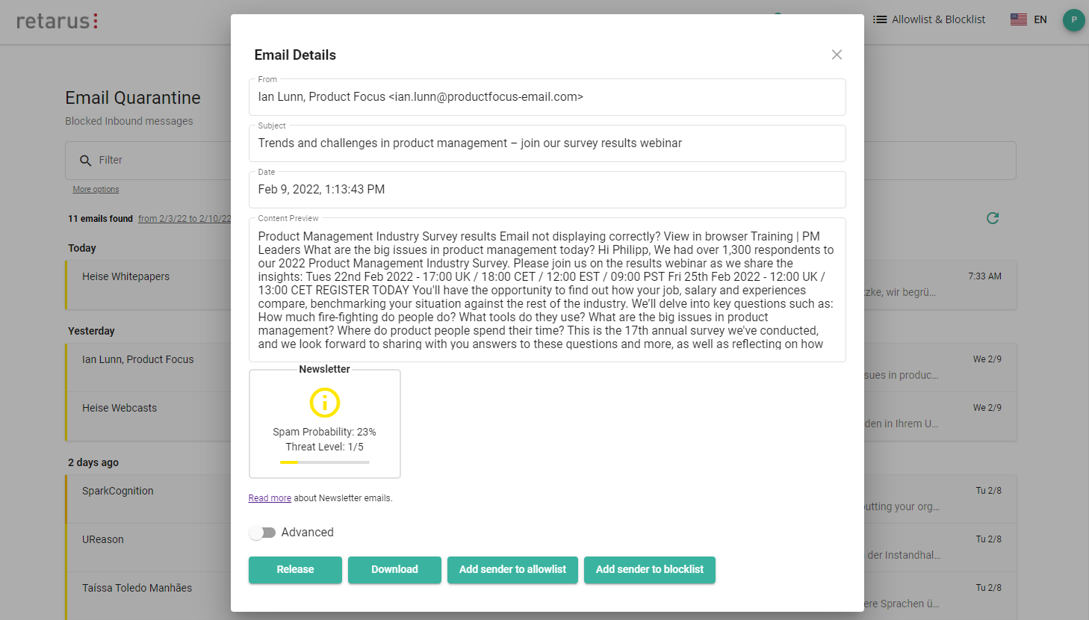Close the Email Details dialog
The width and height of the screenshot is (1089, 620).
point(837,55)
